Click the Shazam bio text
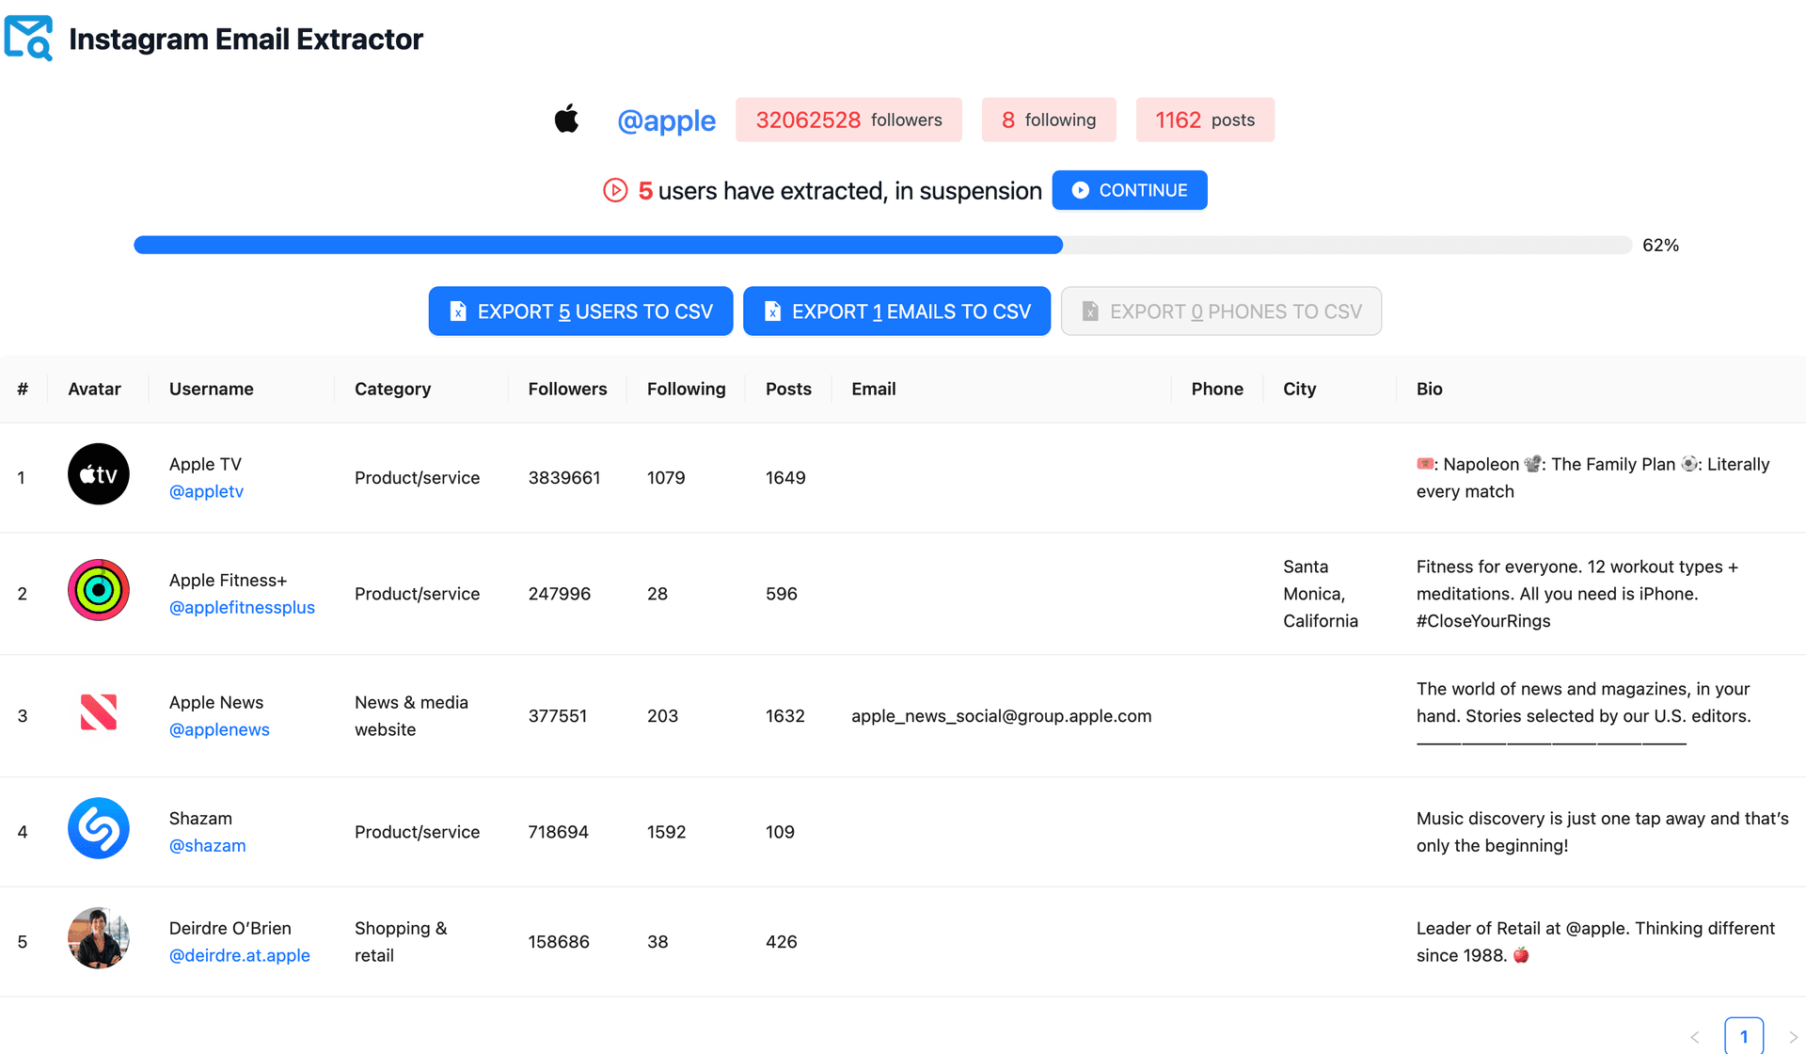The width and height of the screenshot is (1806, 1054). coord(1603,832)
